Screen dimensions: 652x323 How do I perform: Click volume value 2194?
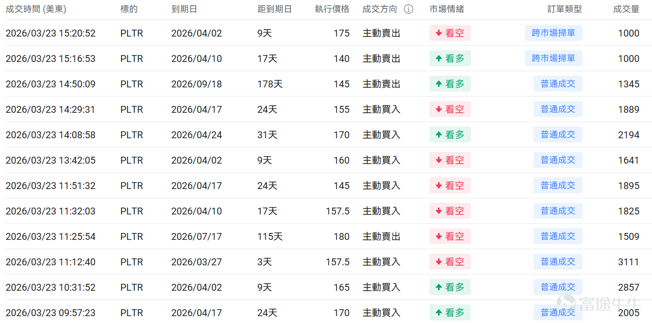tap(629, 135)
